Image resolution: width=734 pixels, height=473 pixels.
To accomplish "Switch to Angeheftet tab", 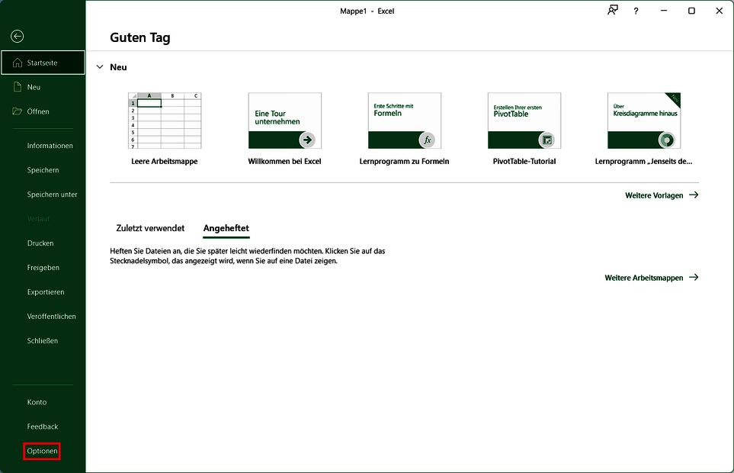I will click(x=226, y=228).
